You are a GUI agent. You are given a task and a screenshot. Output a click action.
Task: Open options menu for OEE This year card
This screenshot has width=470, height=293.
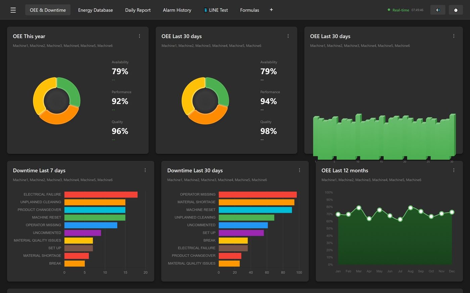tap(139, 36)
